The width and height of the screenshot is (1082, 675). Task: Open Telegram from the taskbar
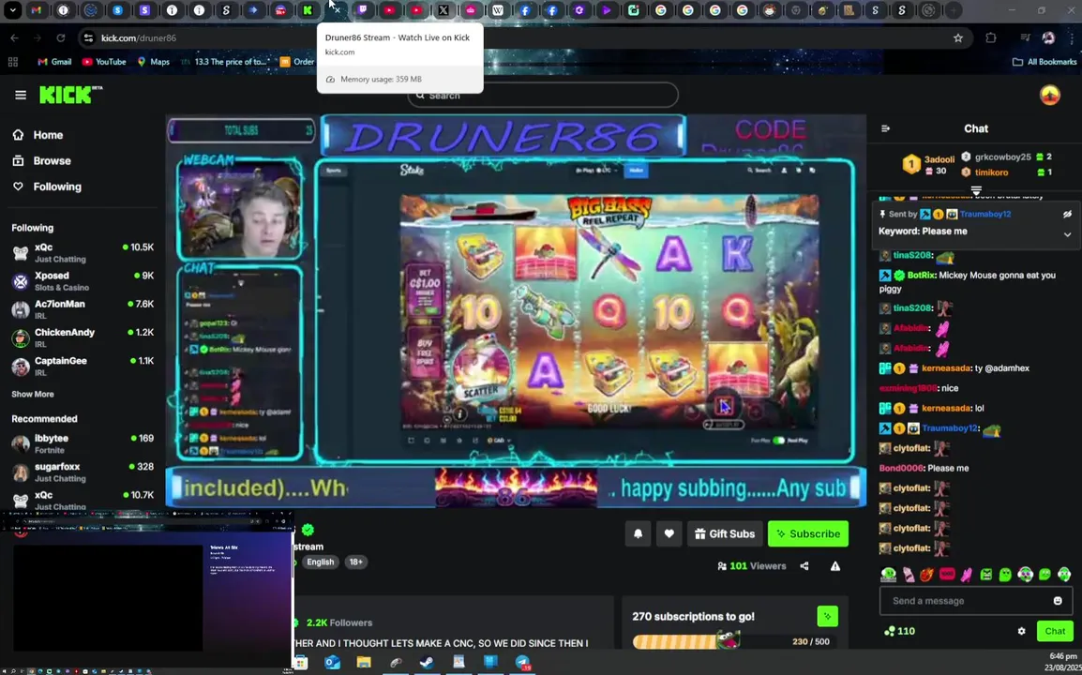coord(522,663)
